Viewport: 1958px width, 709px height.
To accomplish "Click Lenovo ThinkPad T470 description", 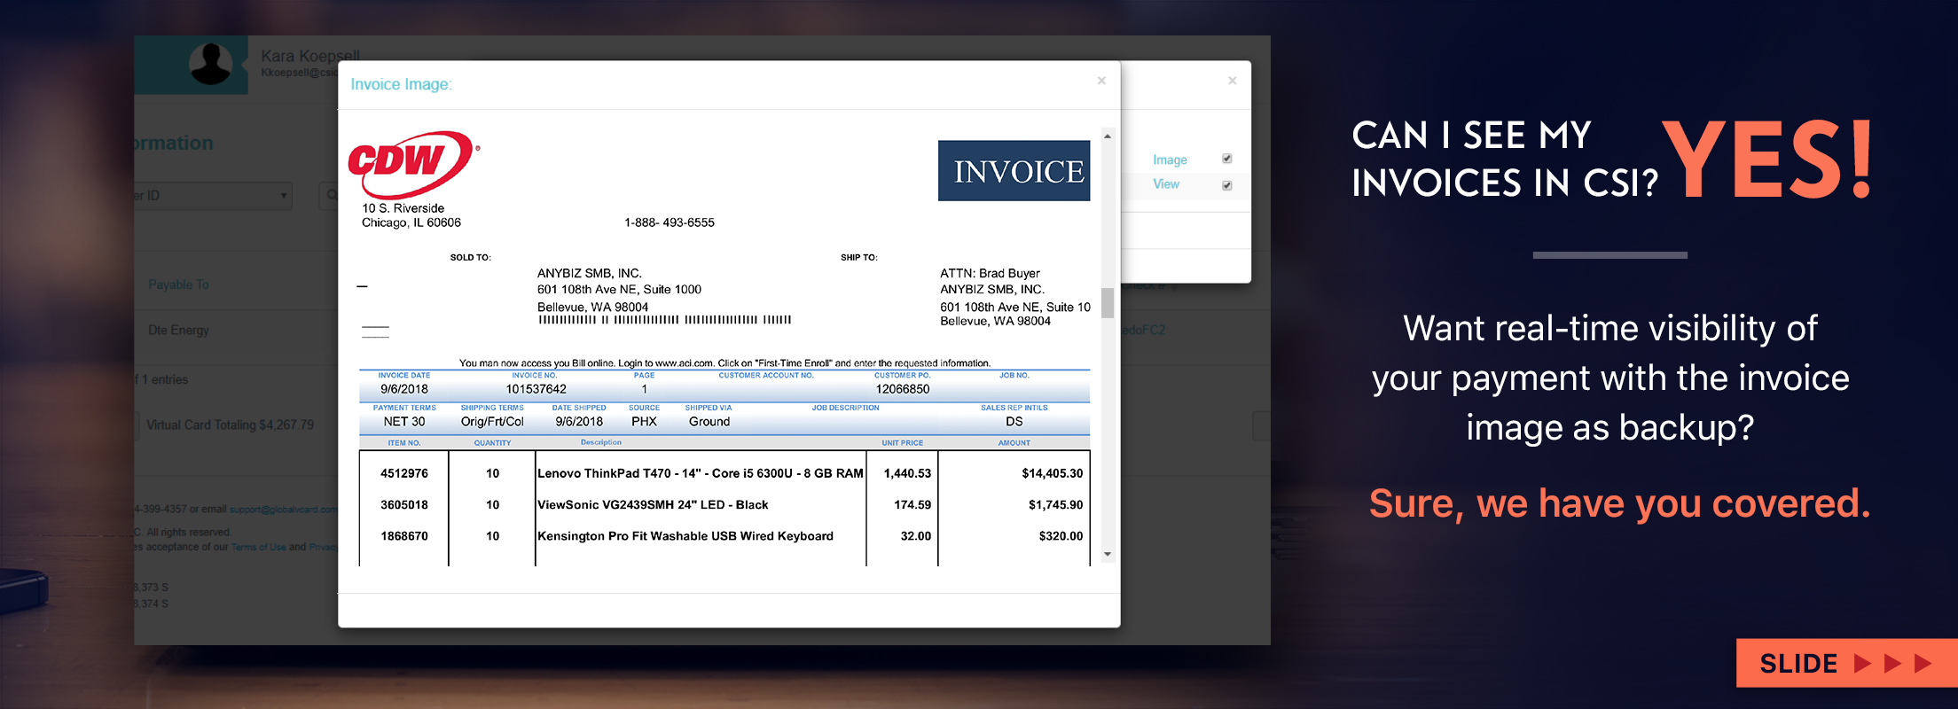I will pos(701,473).
